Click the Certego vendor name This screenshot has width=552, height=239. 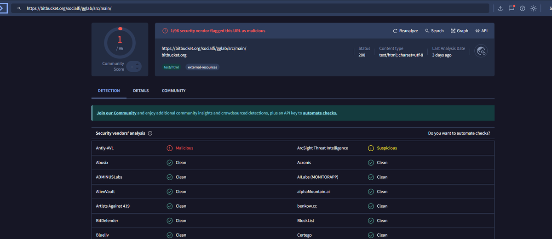click(x=305, y=235)
